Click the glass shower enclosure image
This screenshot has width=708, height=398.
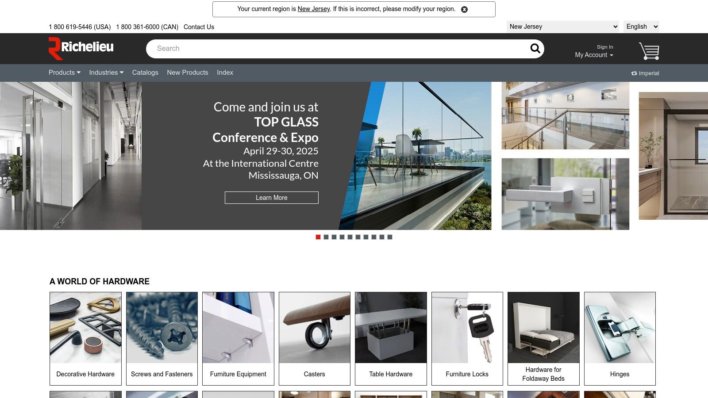pos(673,156)
